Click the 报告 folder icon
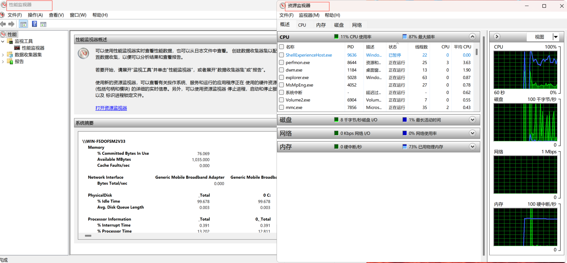The height and width of the screenshot is (263, 567). click(x=10, y=61)
